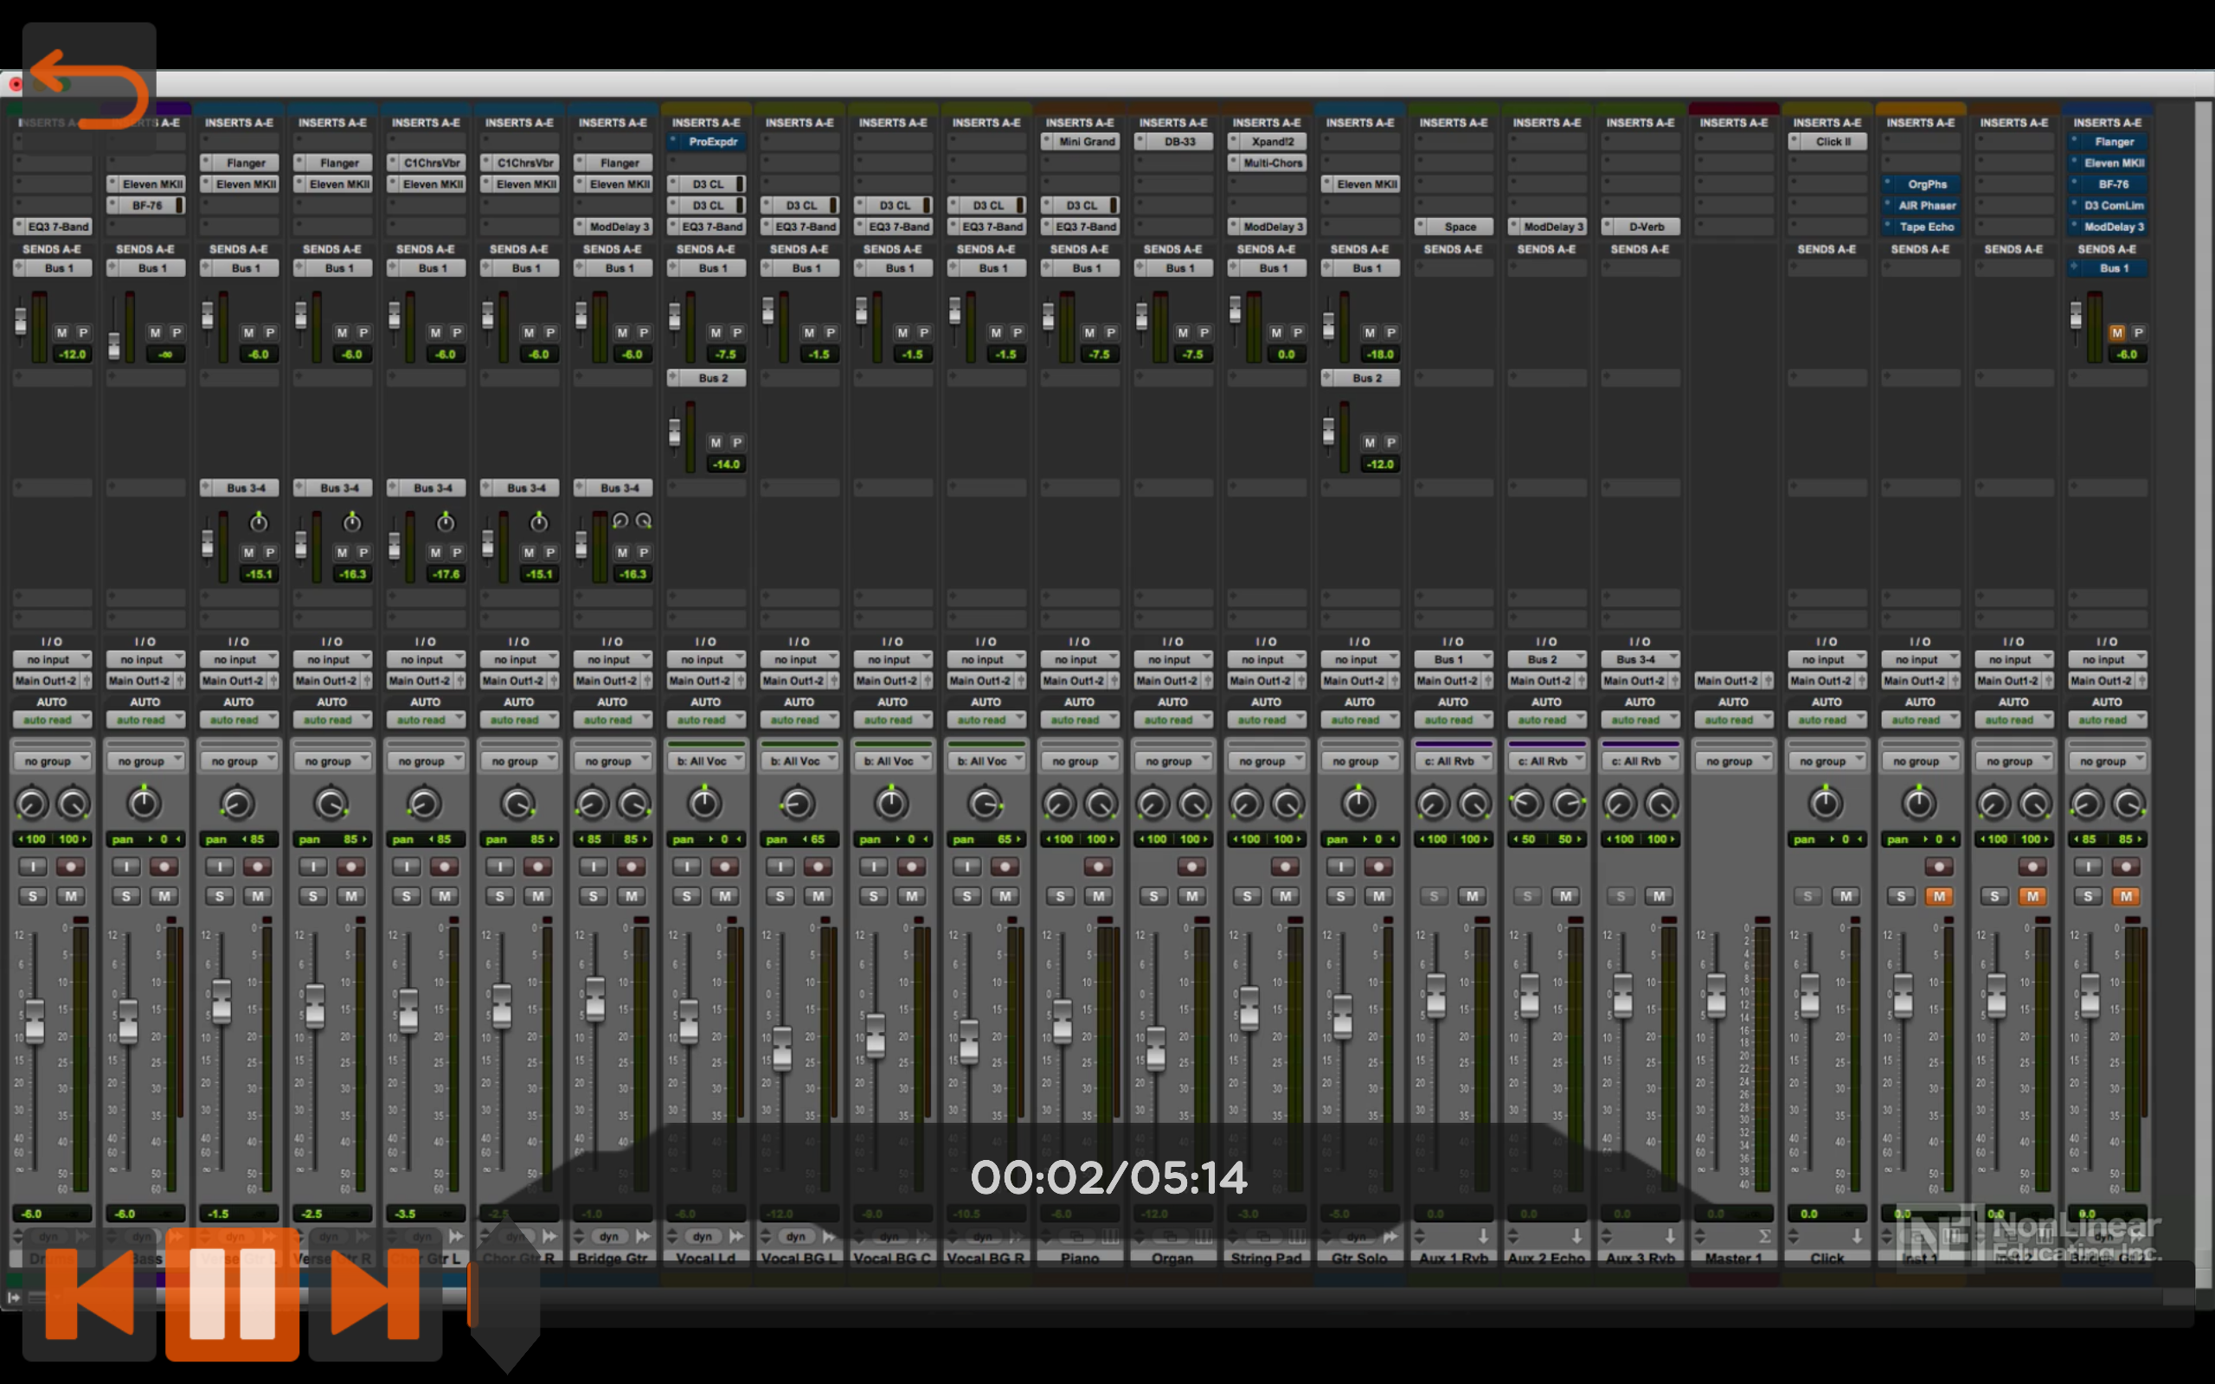Click the pan knob on Vocal Ld track
The image size is (2215, 1384).
click(x=703, y=803)
